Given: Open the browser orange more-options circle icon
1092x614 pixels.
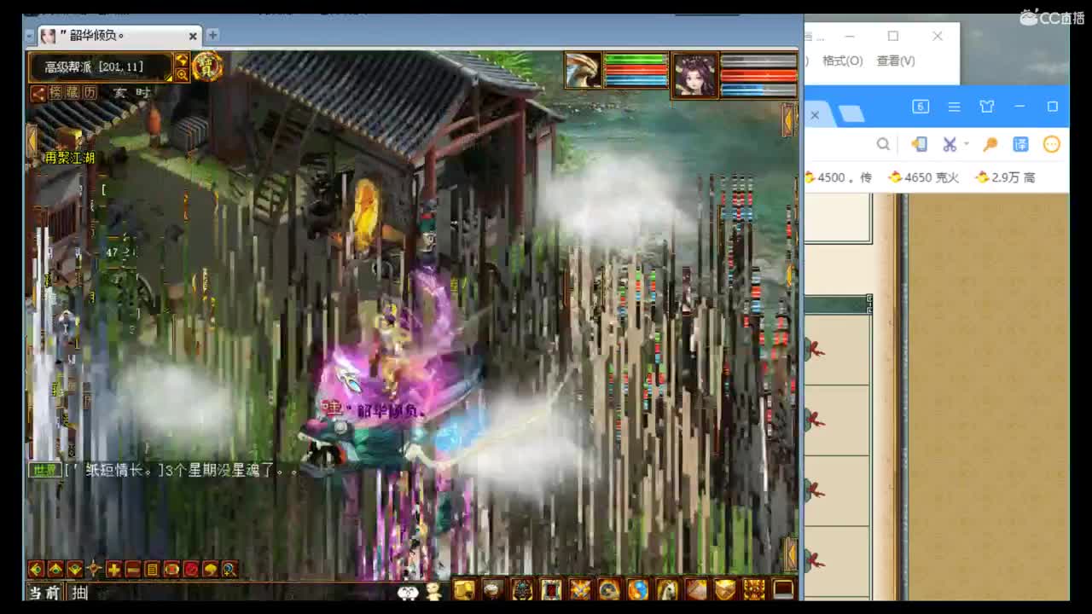Looking at the screenshot, I should (x=1051, y=144).
